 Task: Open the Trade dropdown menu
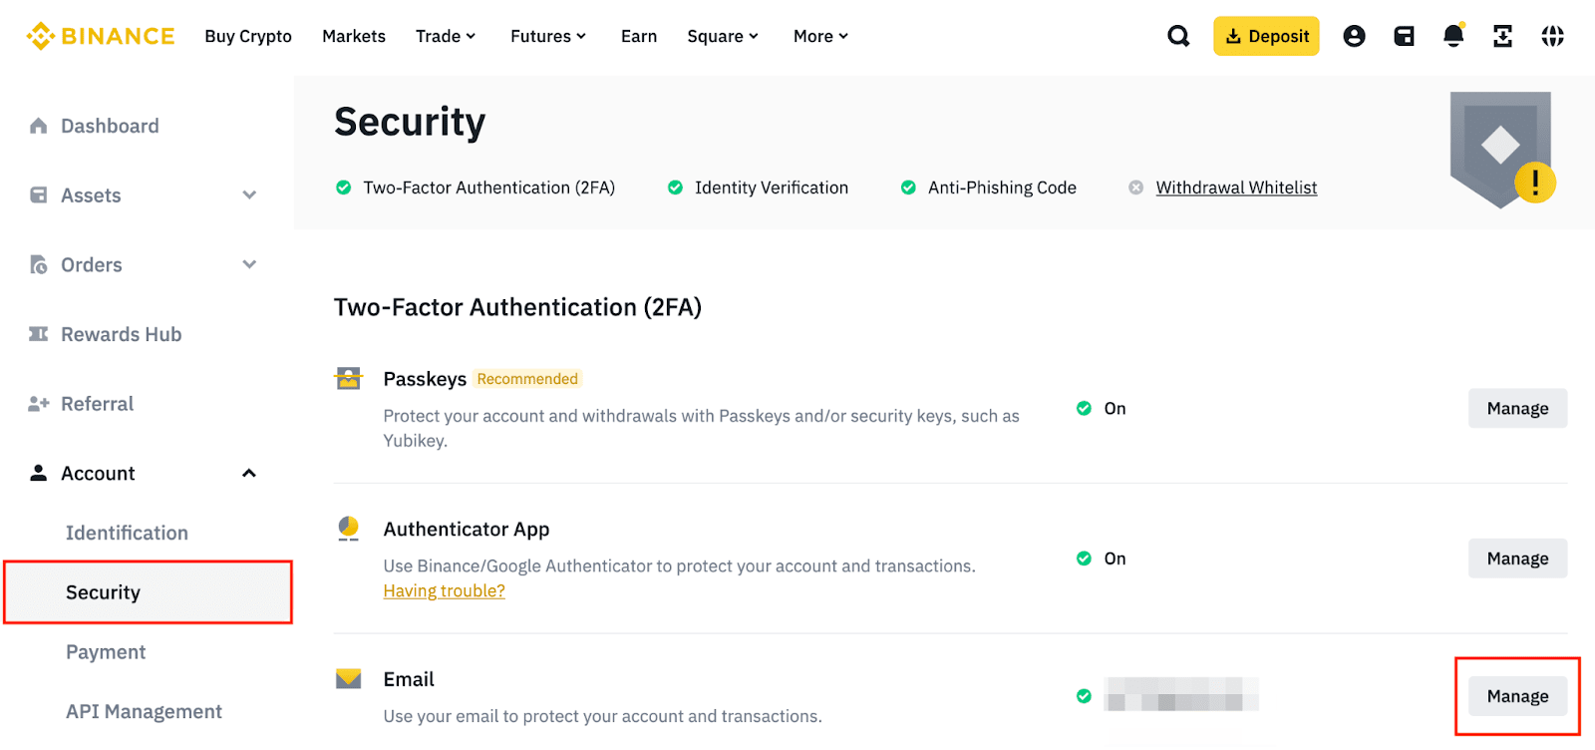coord(446,36)
